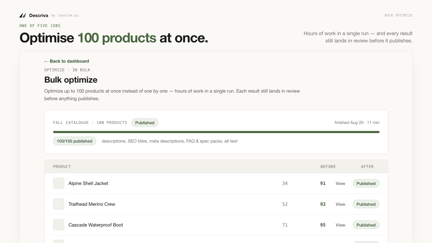Click Published status for Alpine Shell Jacket
Viewport: 432px width, 243px height.
point(366,183)
